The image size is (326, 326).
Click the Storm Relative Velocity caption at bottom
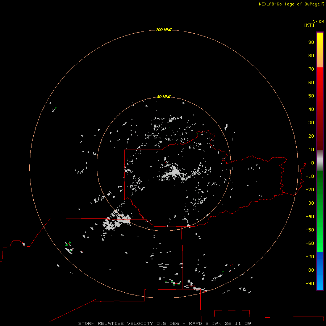[x=164, y=323]
